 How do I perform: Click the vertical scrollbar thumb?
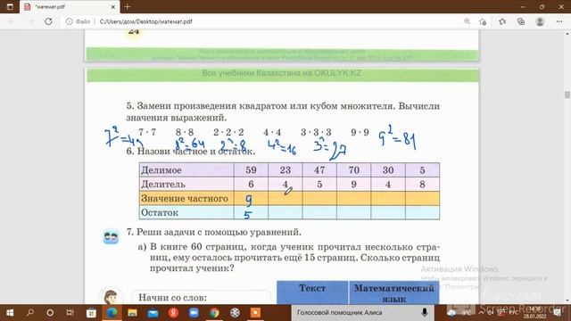[567, 95]
